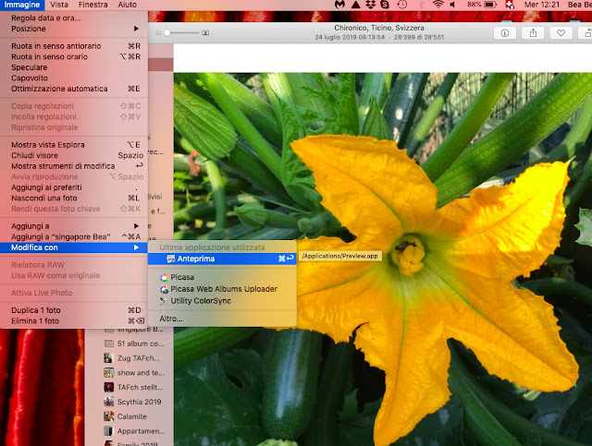Open the show and te... album
Image resolution: width=592 pixels, height=446 pixels.
click(x=134, y=373)
